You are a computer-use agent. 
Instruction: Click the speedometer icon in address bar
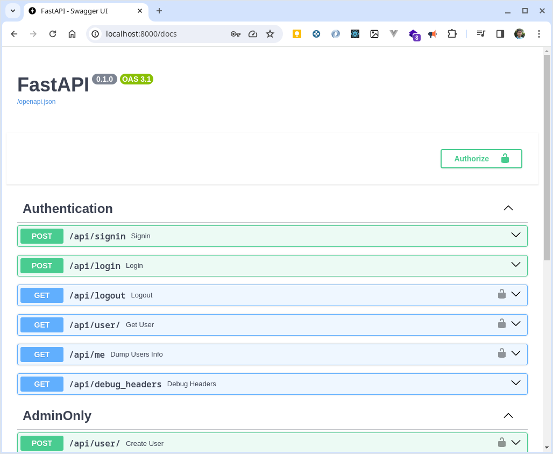click(x=253, y=34)
